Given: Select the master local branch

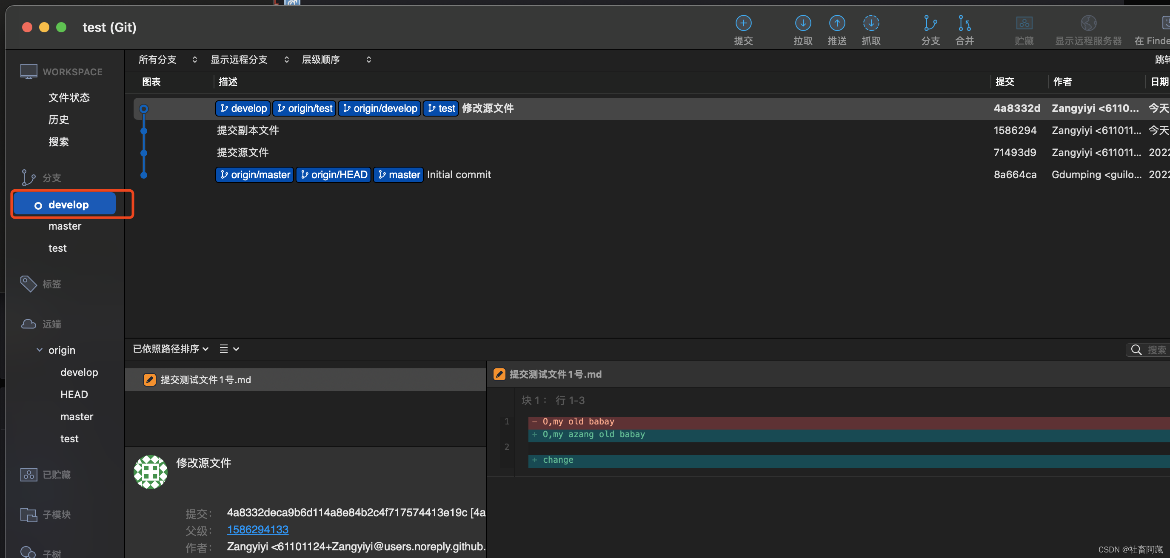Looking at the screenshot, I should tap(65, 226).
